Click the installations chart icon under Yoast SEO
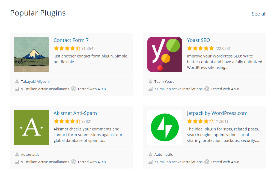 point(150,89)
